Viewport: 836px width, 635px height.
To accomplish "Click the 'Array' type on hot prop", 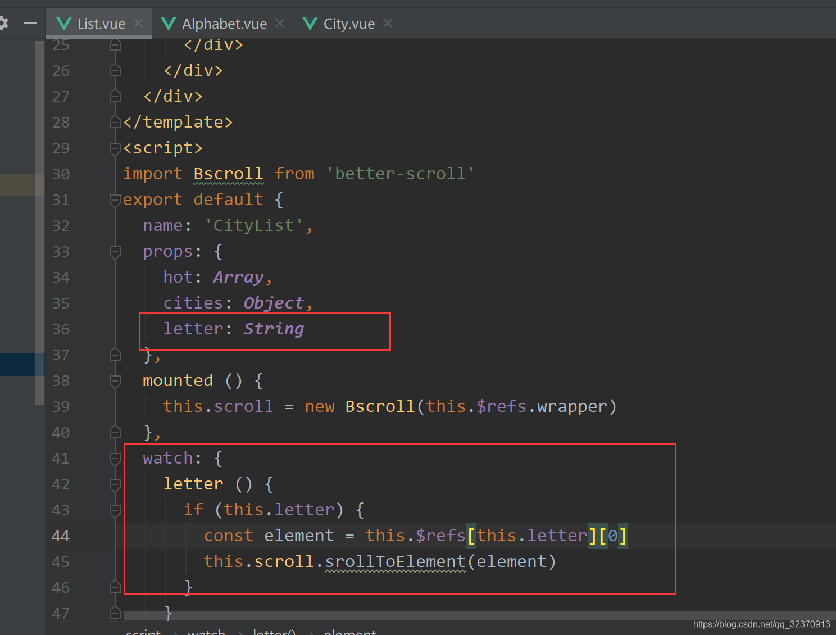I will click(x=238, y=277).
